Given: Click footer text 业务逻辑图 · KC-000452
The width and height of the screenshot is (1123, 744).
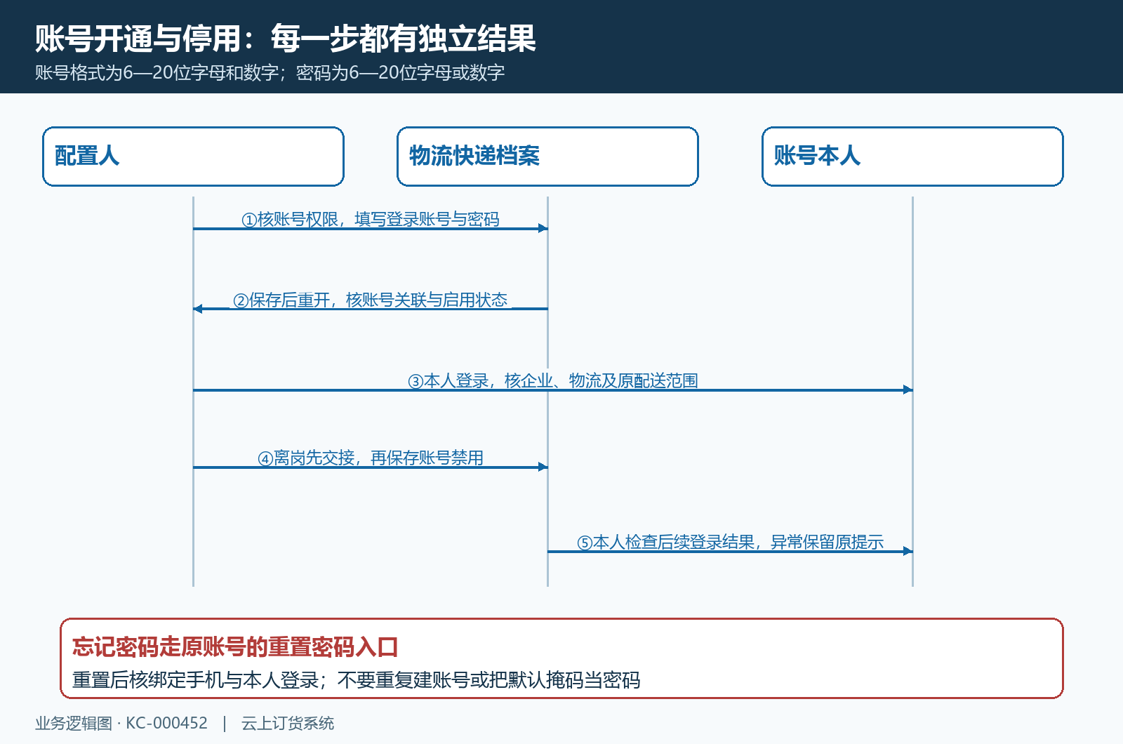Looking at the screenshot, I should pos(121,723).
